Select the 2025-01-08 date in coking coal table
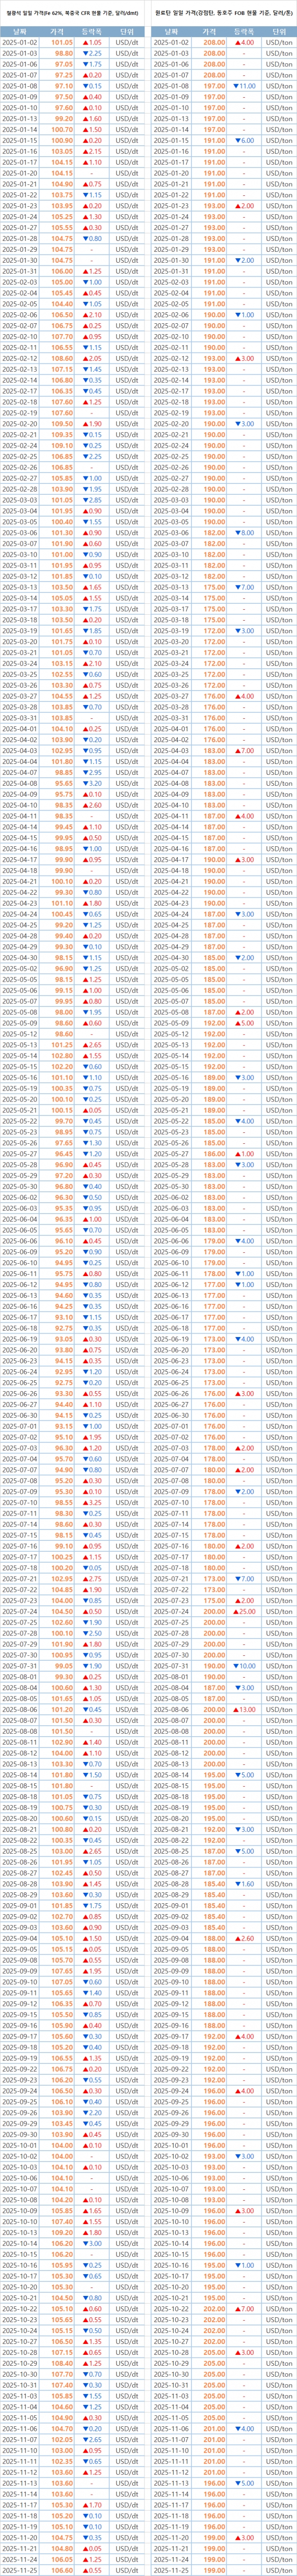Screen dimensions: 297x2576 point(172,86)
